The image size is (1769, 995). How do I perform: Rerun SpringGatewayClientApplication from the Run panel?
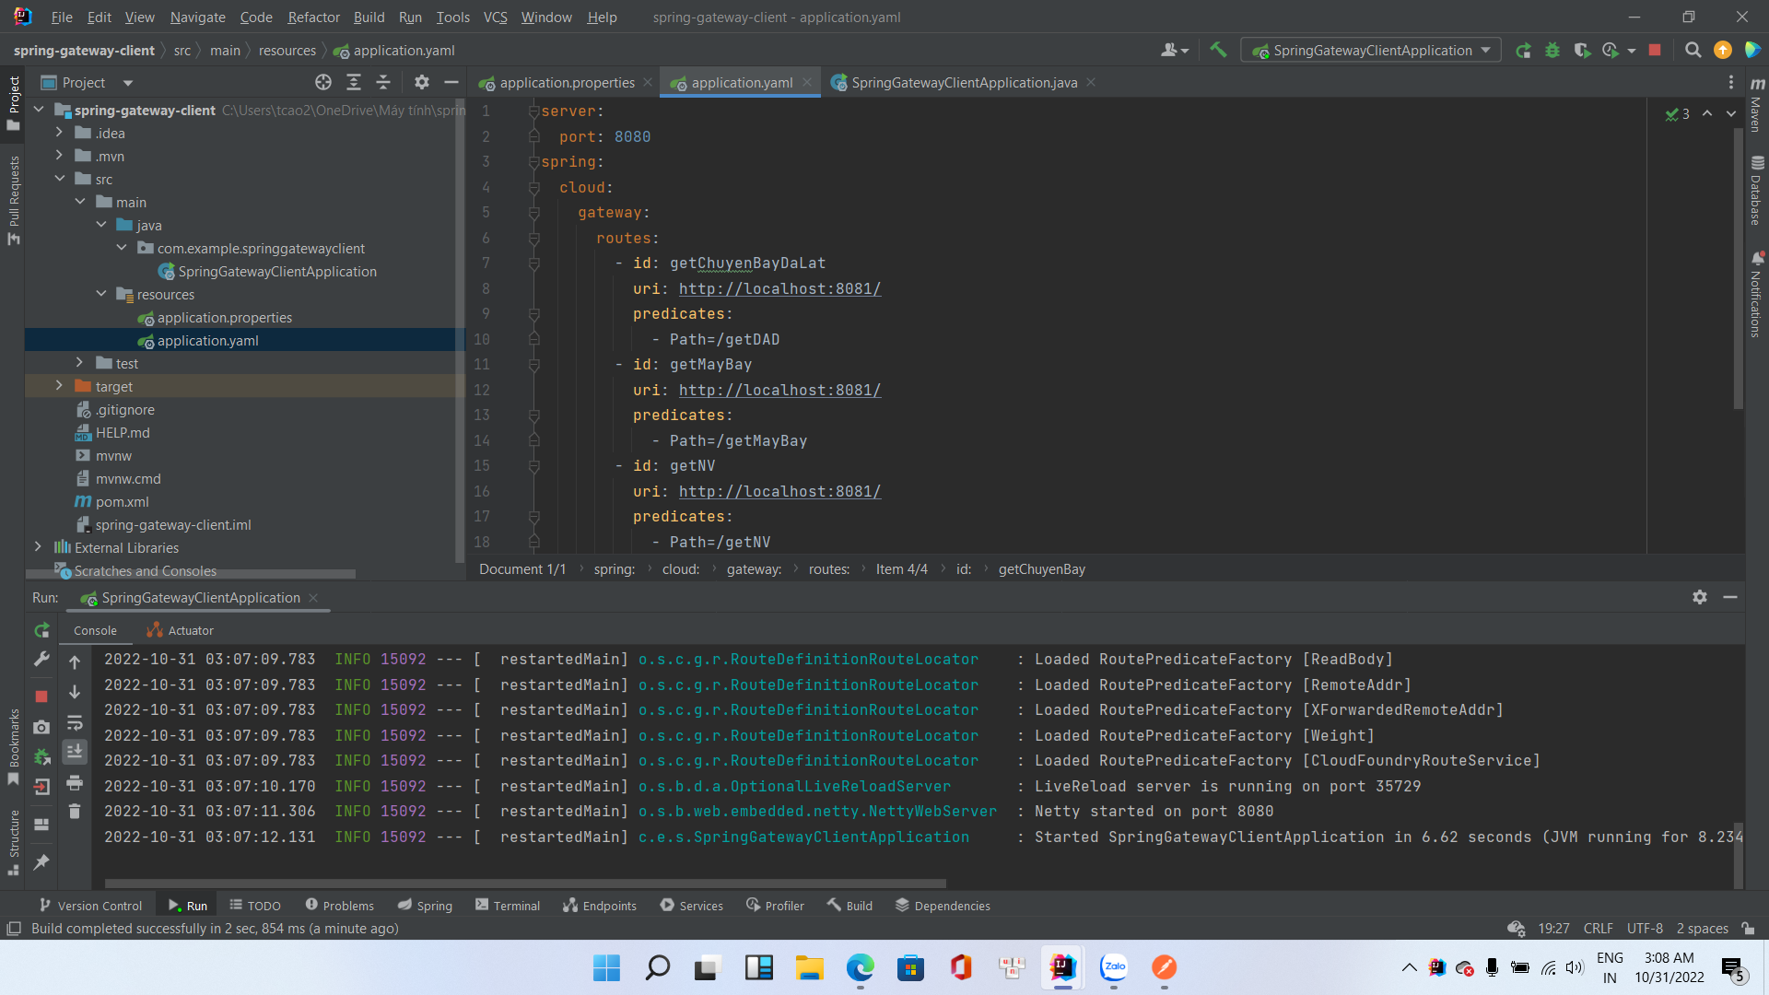41,630
